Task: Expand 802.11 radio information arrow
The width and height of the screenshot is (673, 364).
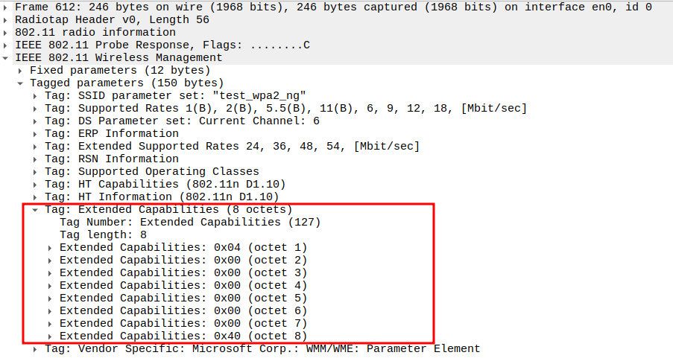Action: 7,33
